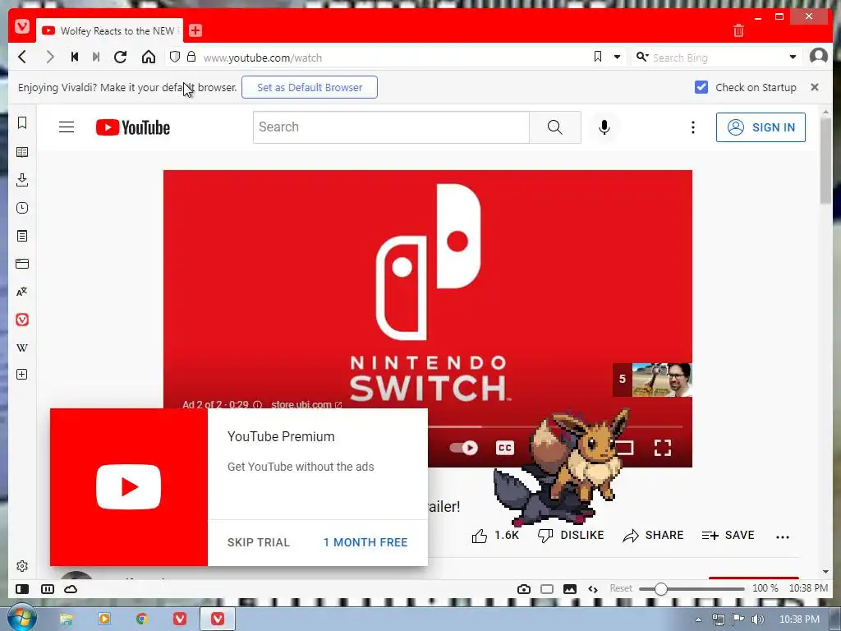Like the video with 1.6K likes
Image resolution: width=841 pixels, height=631 pixels.
click(x=495, y=536)
